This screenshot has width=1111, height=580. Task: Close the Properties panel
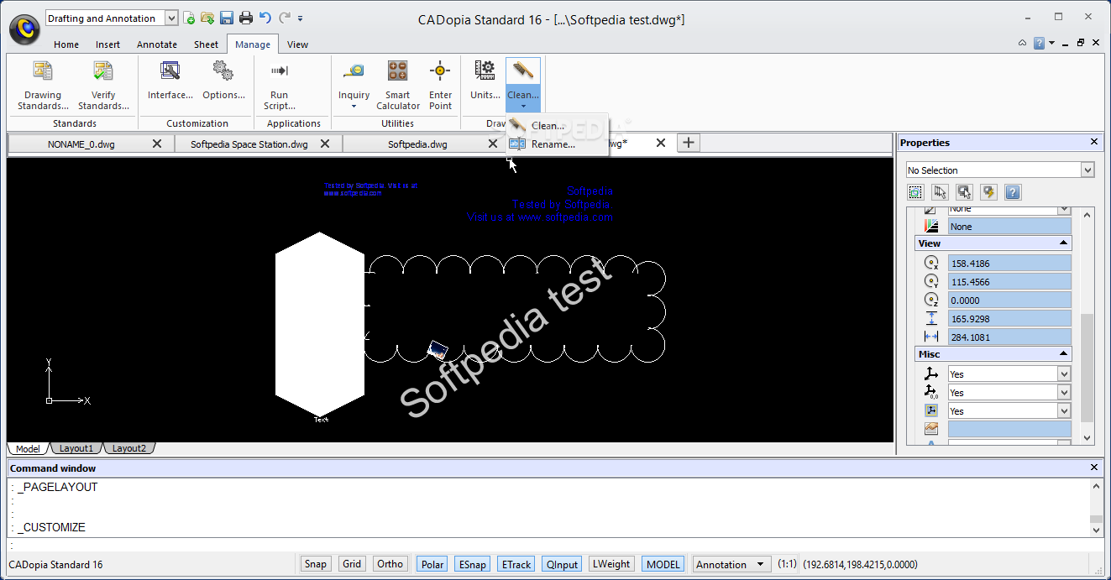(1094, 143)
